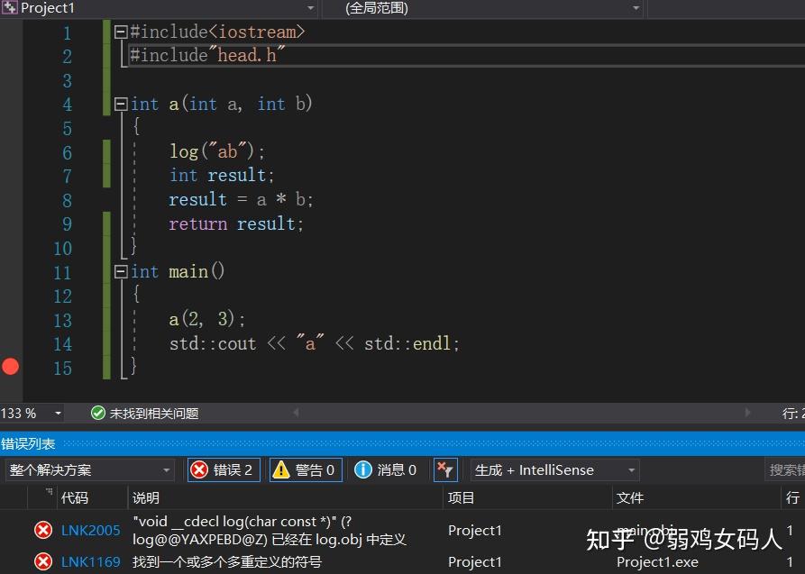
Task: Click on return result on line 9
Action: click(236, 224)
